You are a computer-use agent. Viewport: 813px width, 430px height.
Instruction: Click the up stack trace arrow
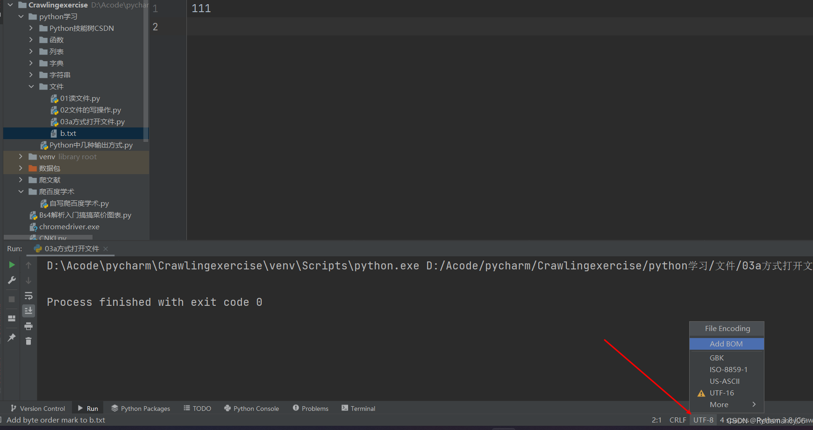29,265
